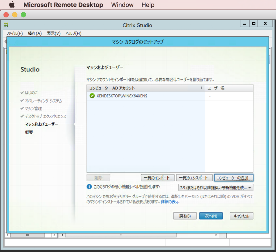Click the 一覧のインポート button
The width and height of the screenshot is (276, 252).
tap(158, 178)
